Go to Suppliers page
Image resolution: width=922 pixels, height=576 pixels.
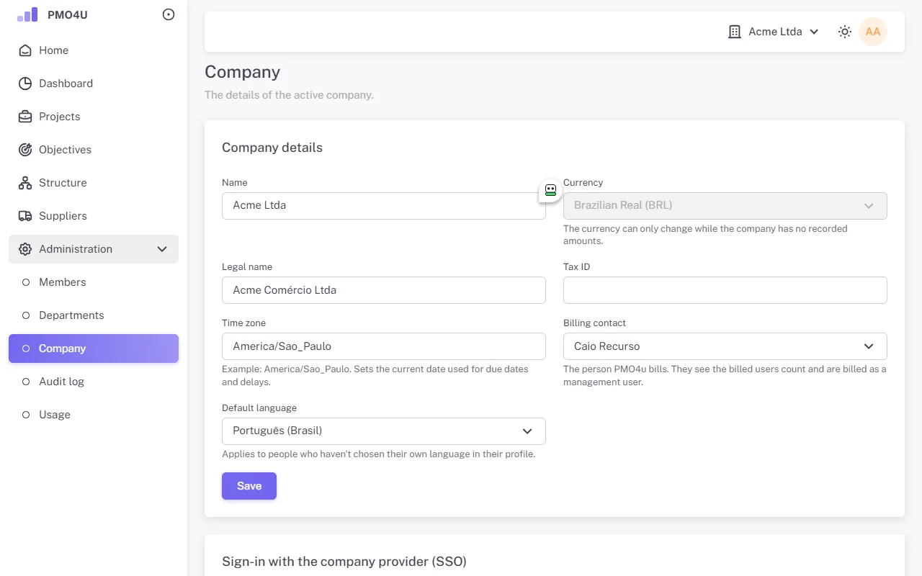click(94, 216)
